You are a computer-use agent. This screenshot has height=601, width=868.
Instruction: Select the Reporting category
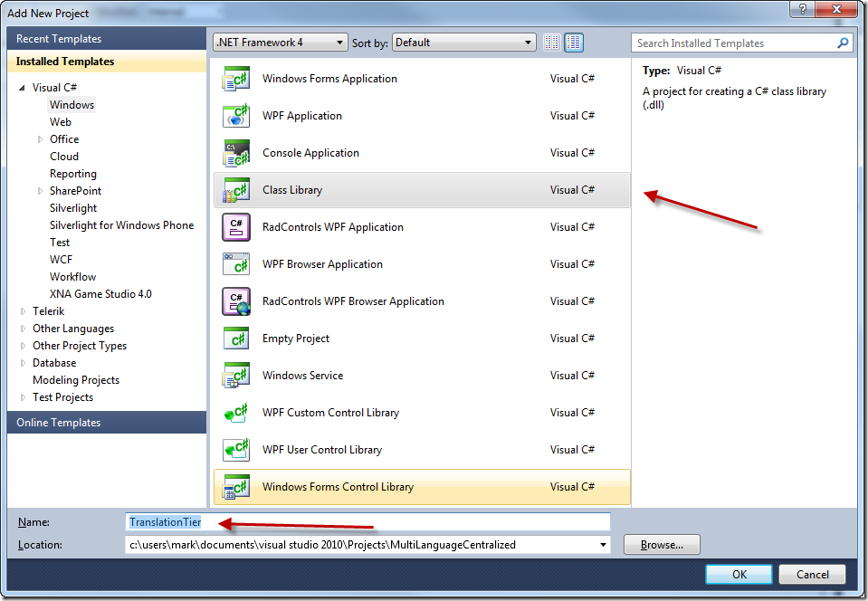(73, 174)
